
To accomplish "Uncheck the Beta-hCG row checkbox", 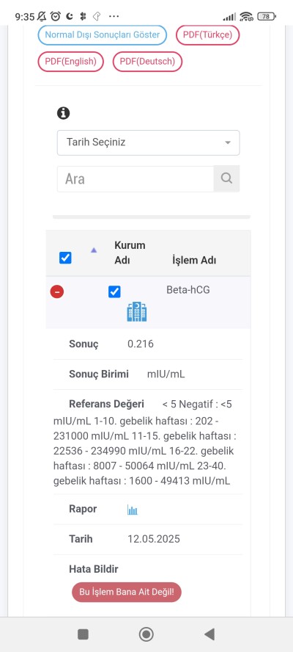I will tap(114, 292).
